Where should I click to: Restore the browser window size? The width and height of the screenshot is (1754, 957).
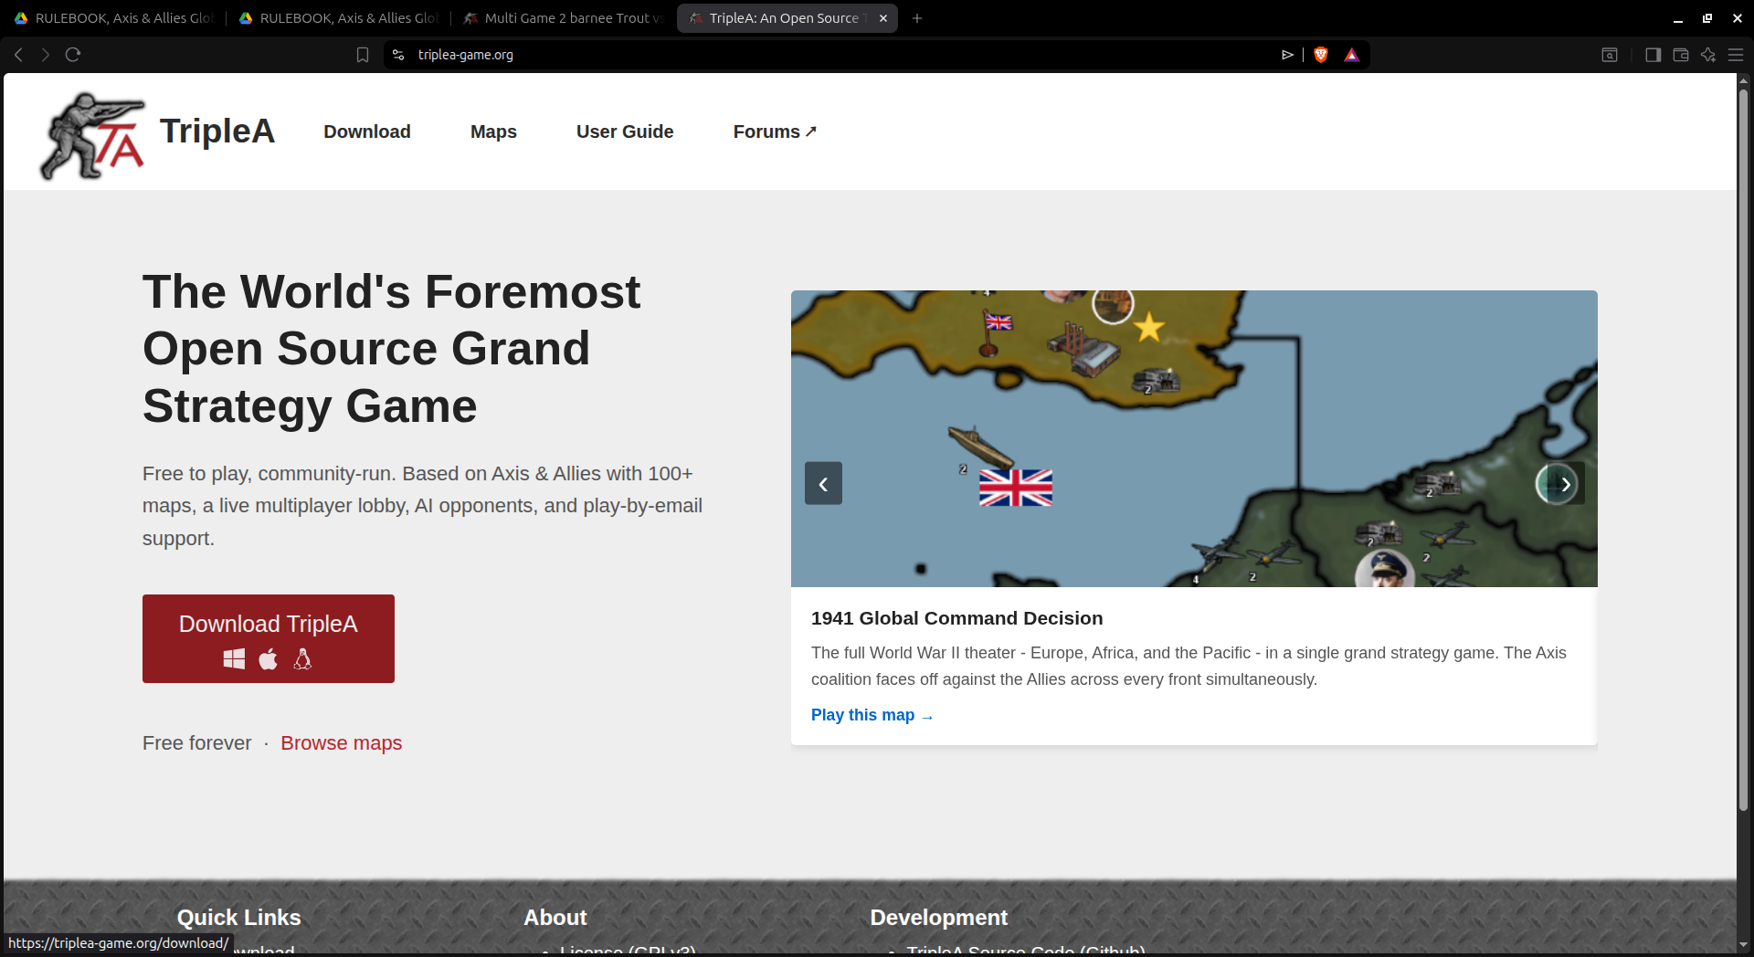tap(1707, 18)
